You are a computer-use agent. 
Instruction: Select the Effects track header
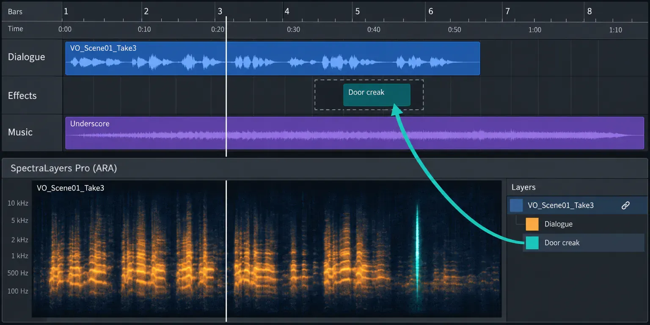(32, 95)
